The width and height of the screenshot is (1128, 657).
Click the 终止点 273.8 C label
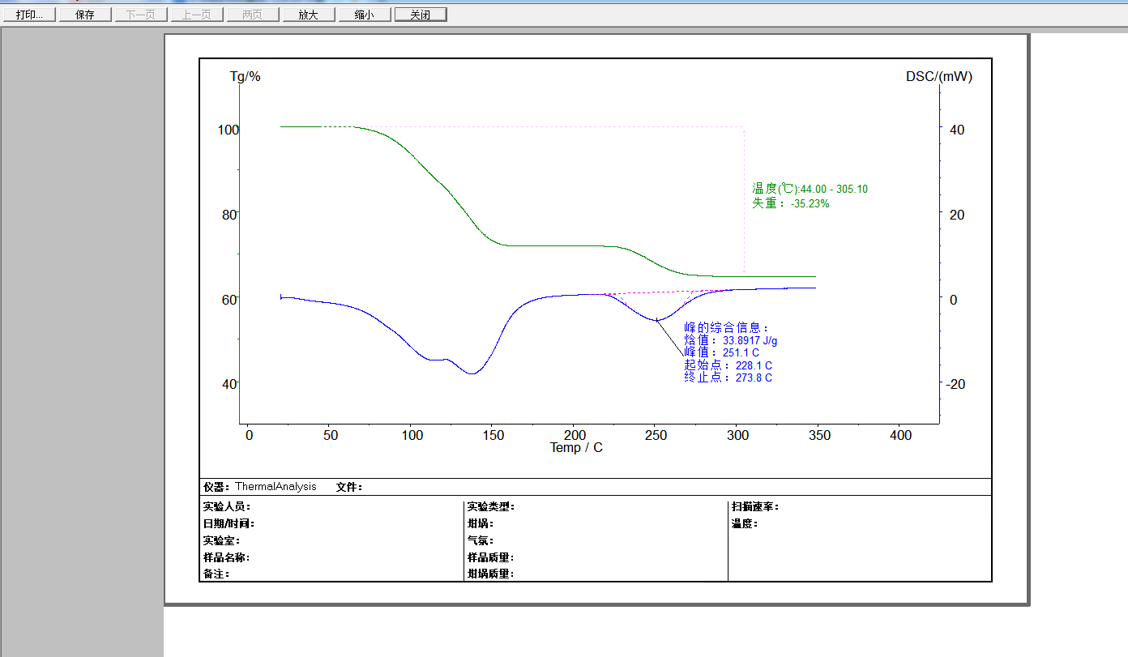(x=728, y=378)
